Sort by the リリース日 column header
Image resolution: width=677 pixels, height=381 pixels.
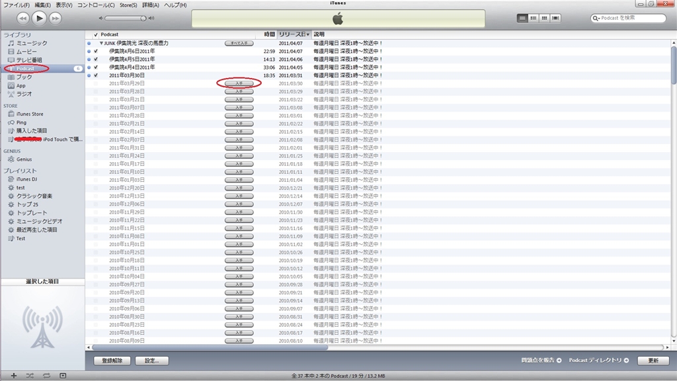coord(294,34)
